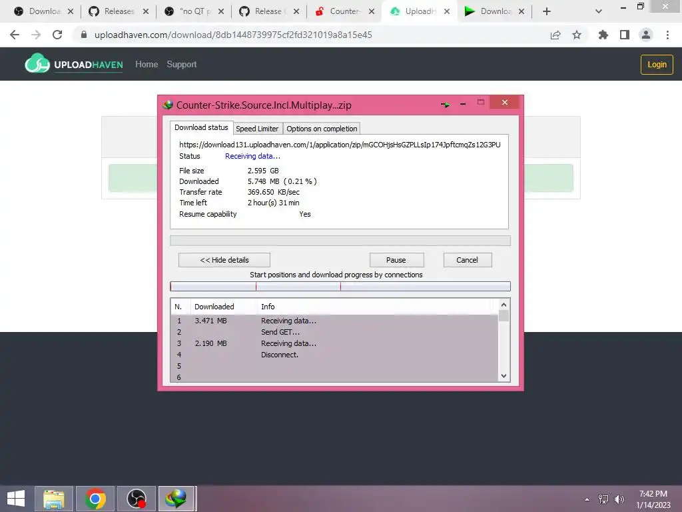Select connection row 2 Send GET
The height and width of the screenshot is (512, 682).
tap(334, 332)
